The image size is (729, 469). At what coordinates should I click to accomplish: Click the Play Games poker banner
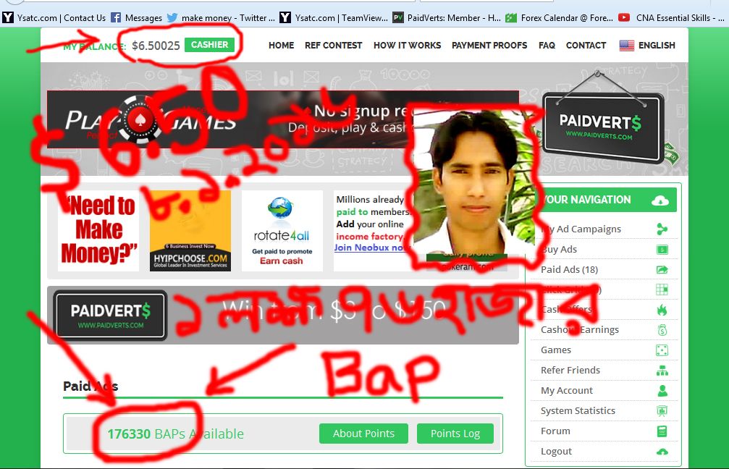point(282,119)
